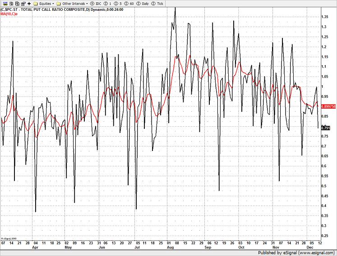Click the second toolbar chart-page icon
Screen dimensions: 337x256
click(x=11, y=4)
